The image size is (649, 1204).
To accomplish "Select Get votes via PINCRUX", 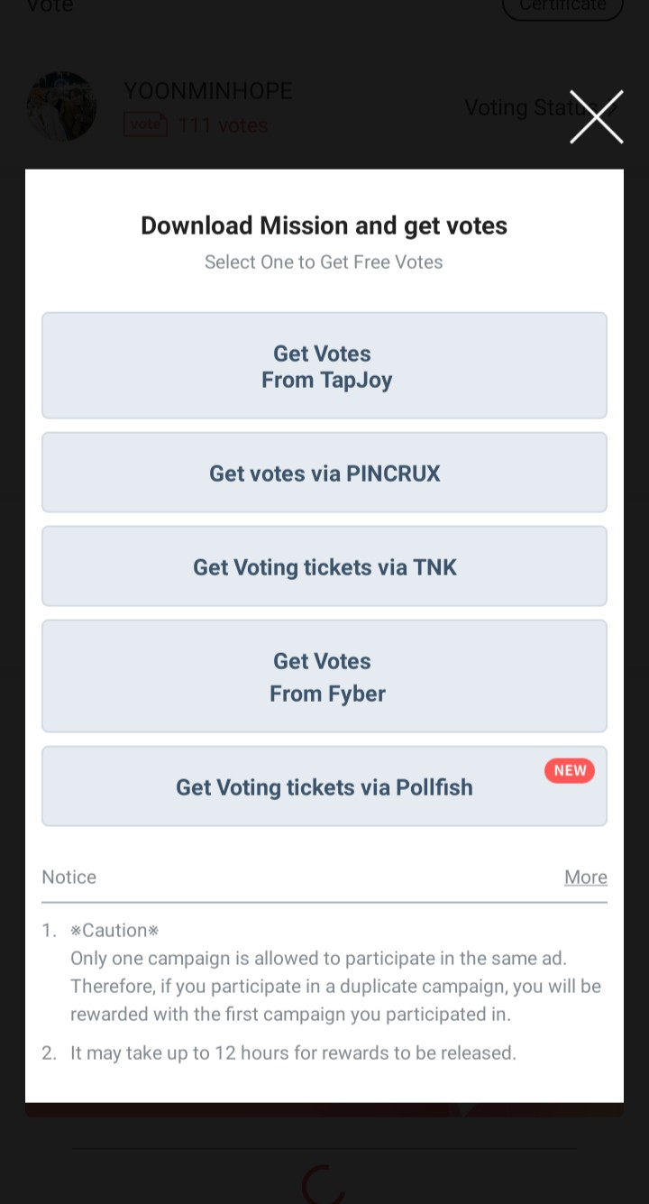I will (x=324, y=473).
